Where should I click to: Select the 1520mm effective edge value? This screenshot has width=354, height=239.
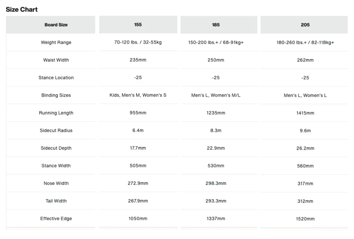305,219
